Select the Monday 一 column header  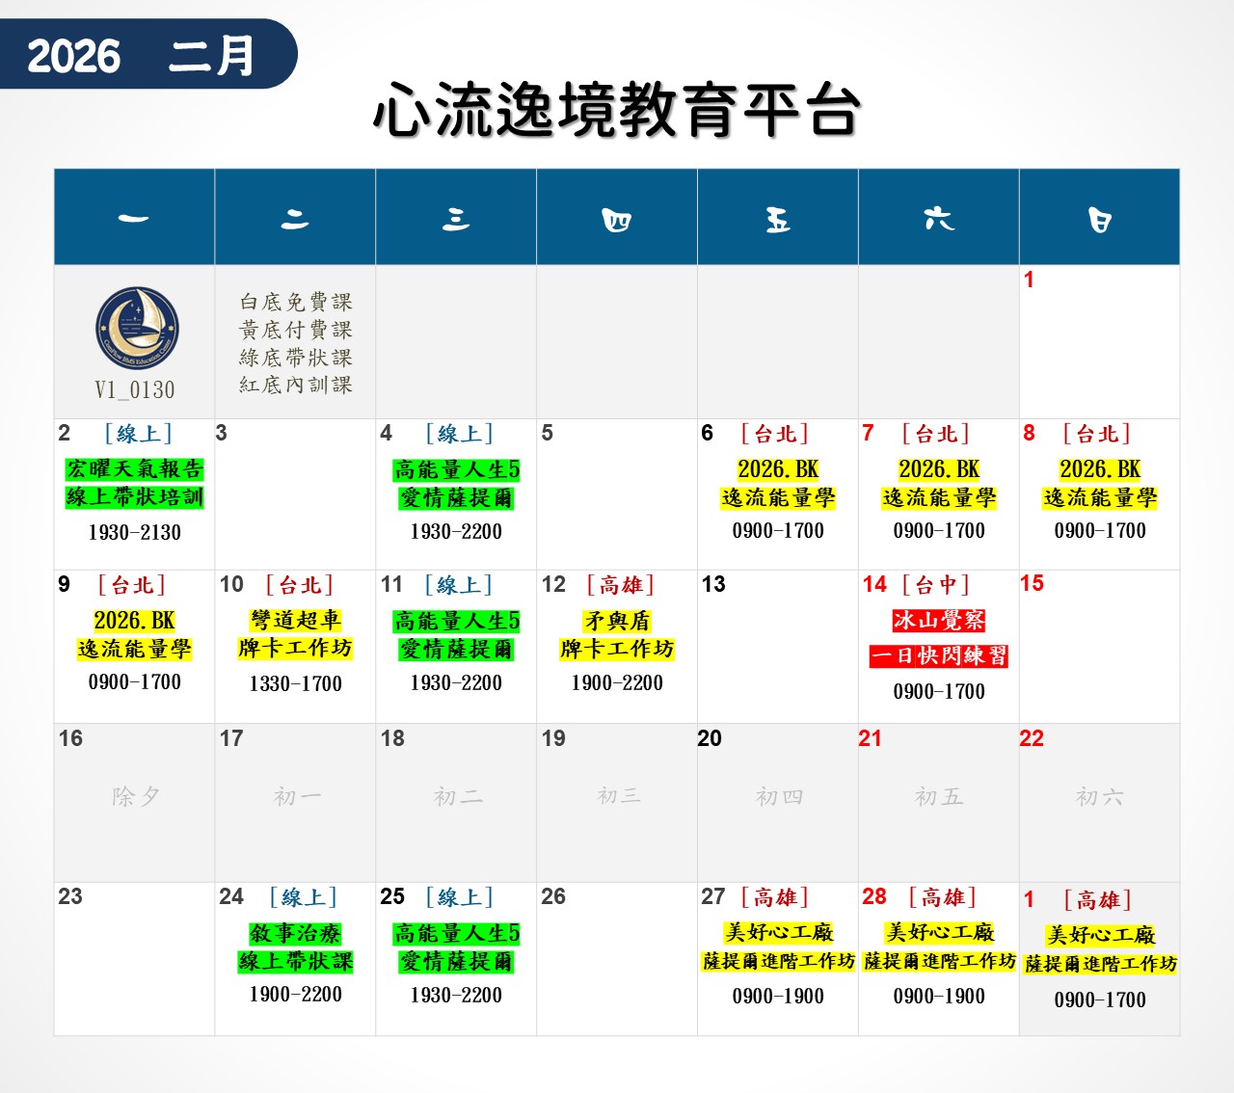(x=134, y=218)
